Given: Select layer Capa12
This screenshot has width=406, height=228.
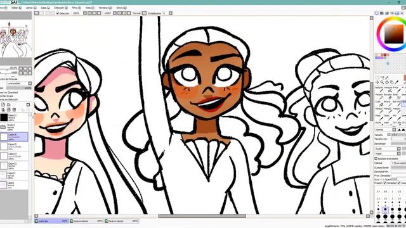Looking at the screenshot, I should click(14, 175).
